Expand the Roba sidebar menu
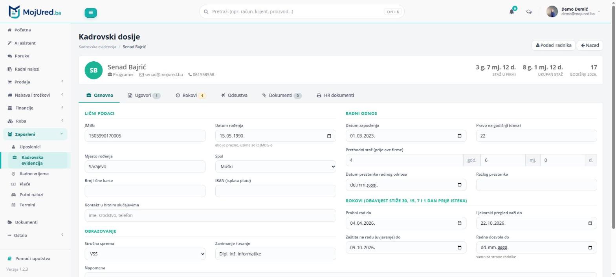Screen dimensions: 616x277 coord(35,121)
